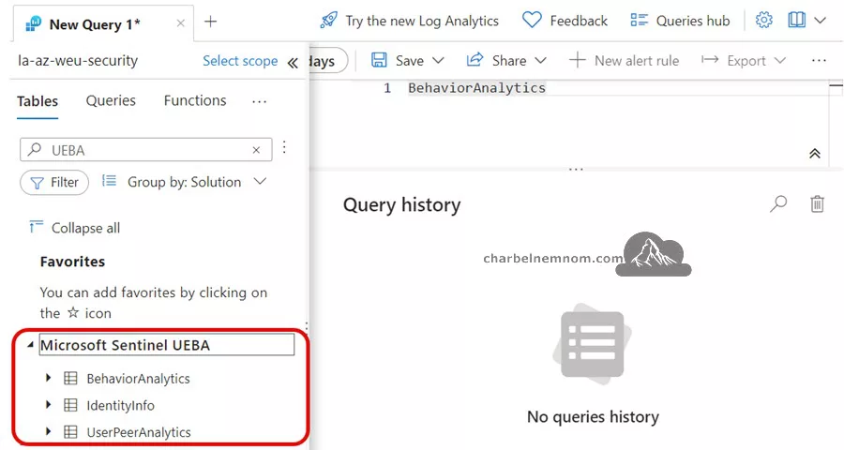Screen dimensions: 844x450
Task: Collapse the Microsoft Sentinel UEBA group
Action: pos(30,344)
